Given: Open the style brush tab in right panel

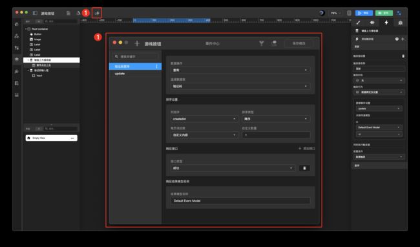Looking at the screenshot, I should click(358, 23).
